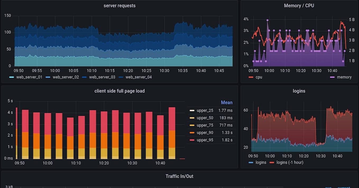Sort legend values by the Mean column
Viewport: 359px width, 188px height.
(227, 103)
